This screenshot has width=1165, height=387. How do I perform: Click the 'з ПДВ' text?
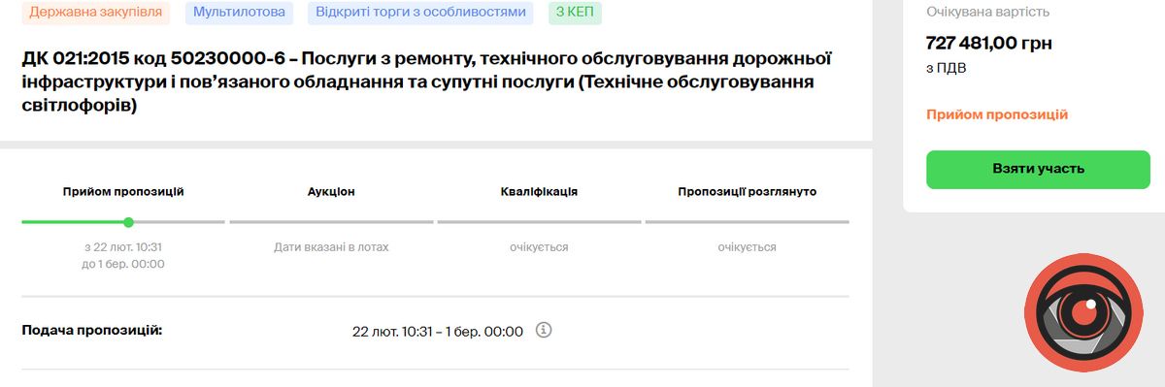click(946, 68)
